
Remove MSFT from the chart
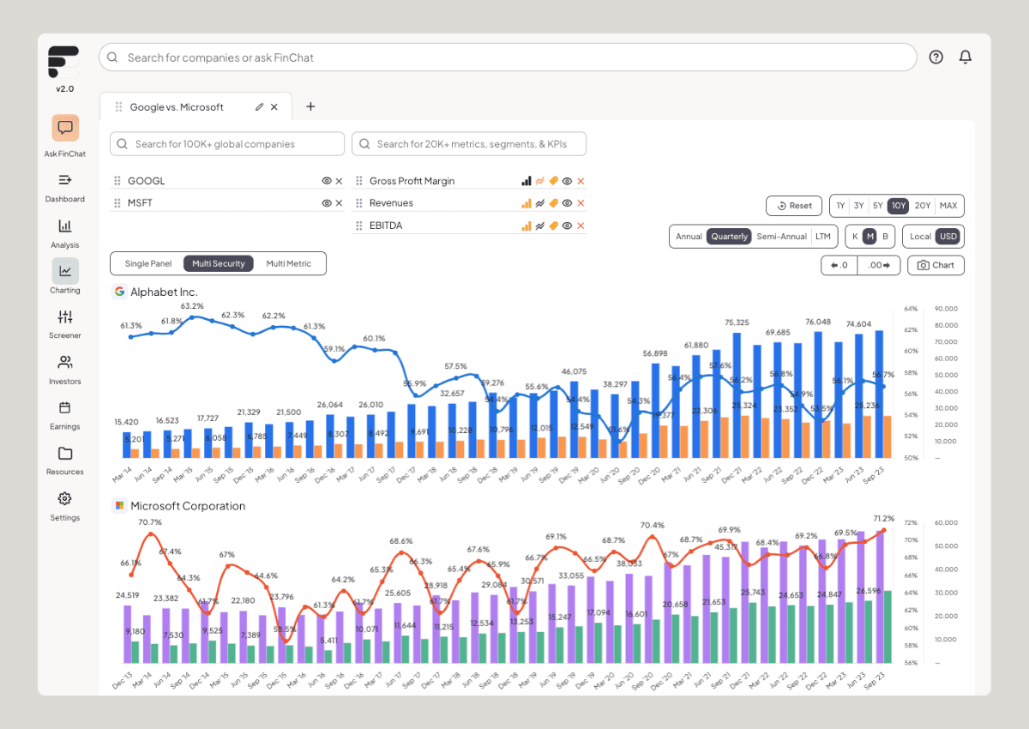point(339,203)
